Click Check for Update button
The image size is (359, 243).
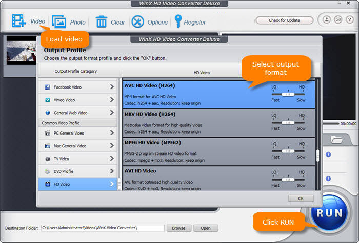(284, 20)
